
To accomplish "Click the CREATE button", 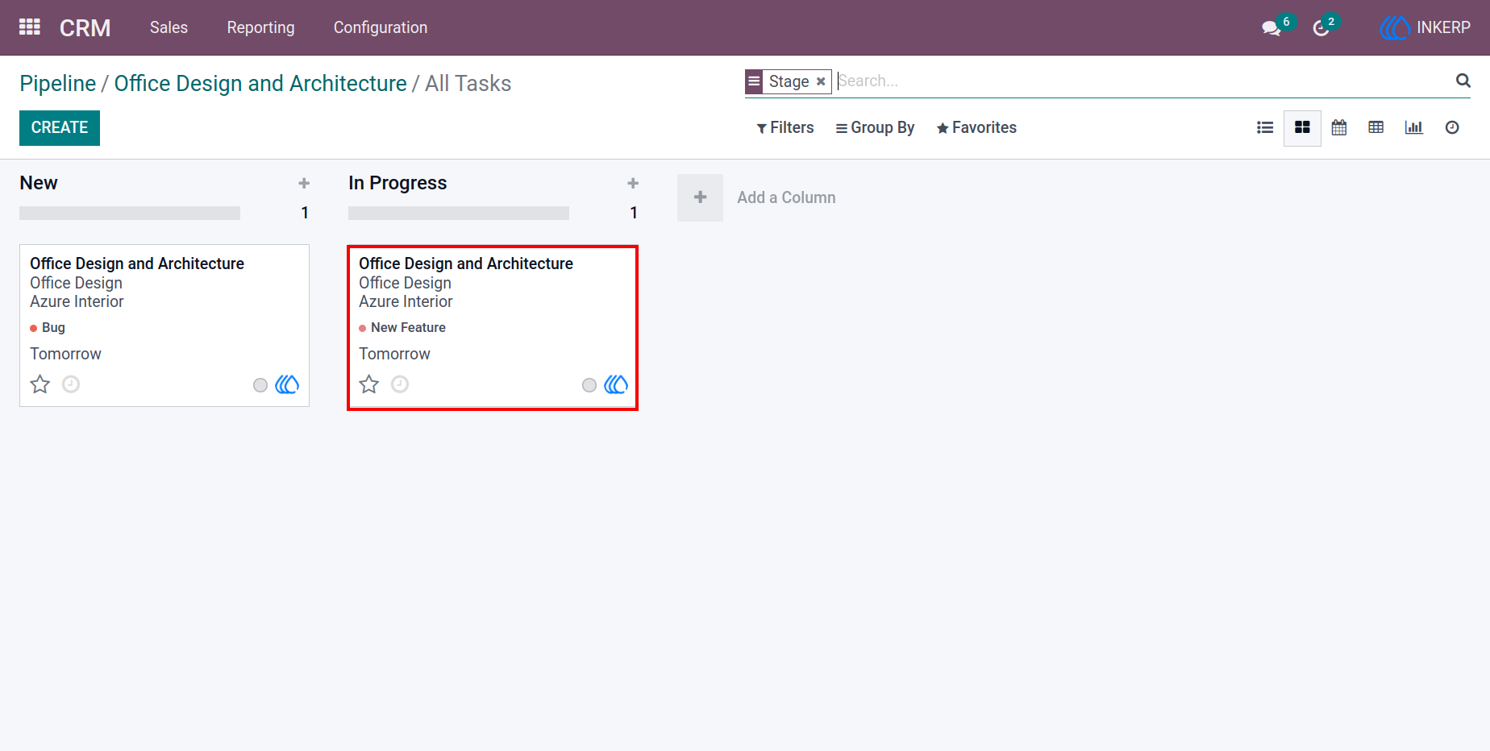I will [60, 128].
